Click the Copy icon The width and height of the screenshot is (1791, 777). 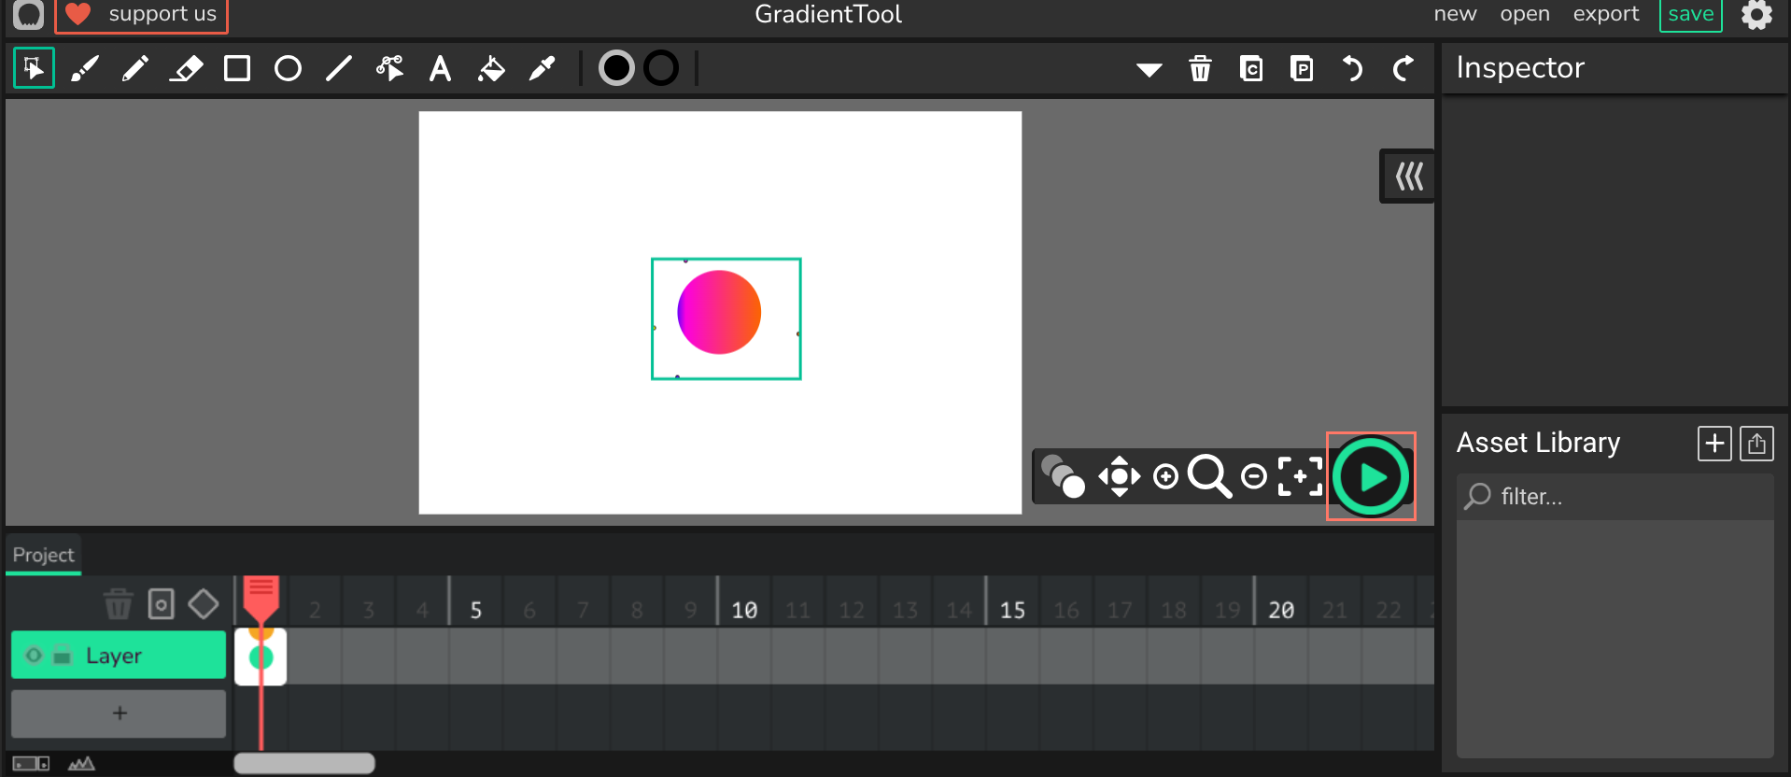click(x=1251, y=68)
